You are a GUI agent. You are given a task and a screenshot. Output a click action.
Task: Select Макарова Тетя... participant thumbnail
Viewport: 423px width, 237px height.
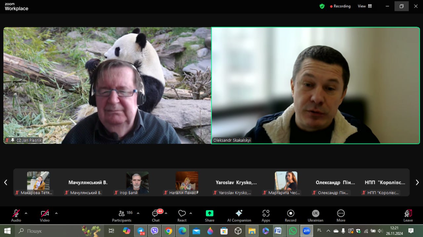point(38,183)
